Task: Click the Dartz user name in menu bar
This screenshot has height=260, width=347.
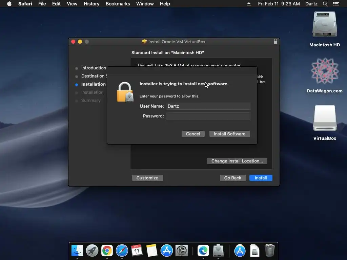Action: 311,4
